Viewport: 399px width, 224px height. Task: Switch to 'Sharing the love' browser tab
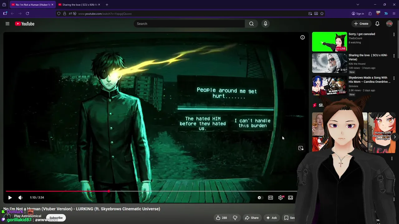coord(79,5)
